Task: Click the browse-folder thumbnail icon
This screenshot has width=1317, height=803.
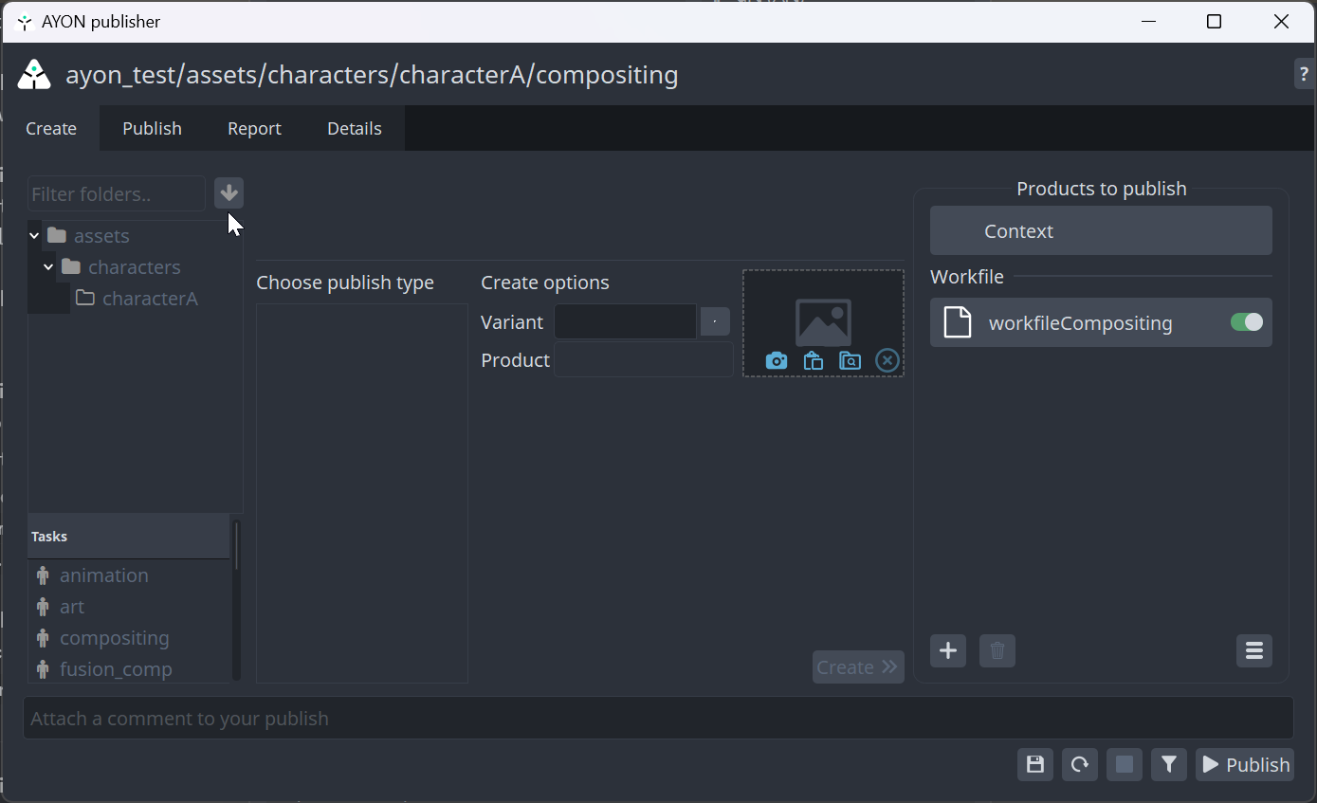Action: pyautogui.click(x=850, y=360)
